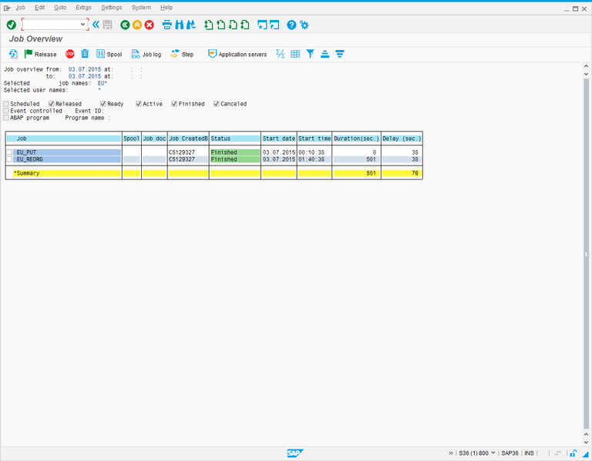Click the red Stop job icon
Screen dimensions: 592x461
tap(70, 54)
